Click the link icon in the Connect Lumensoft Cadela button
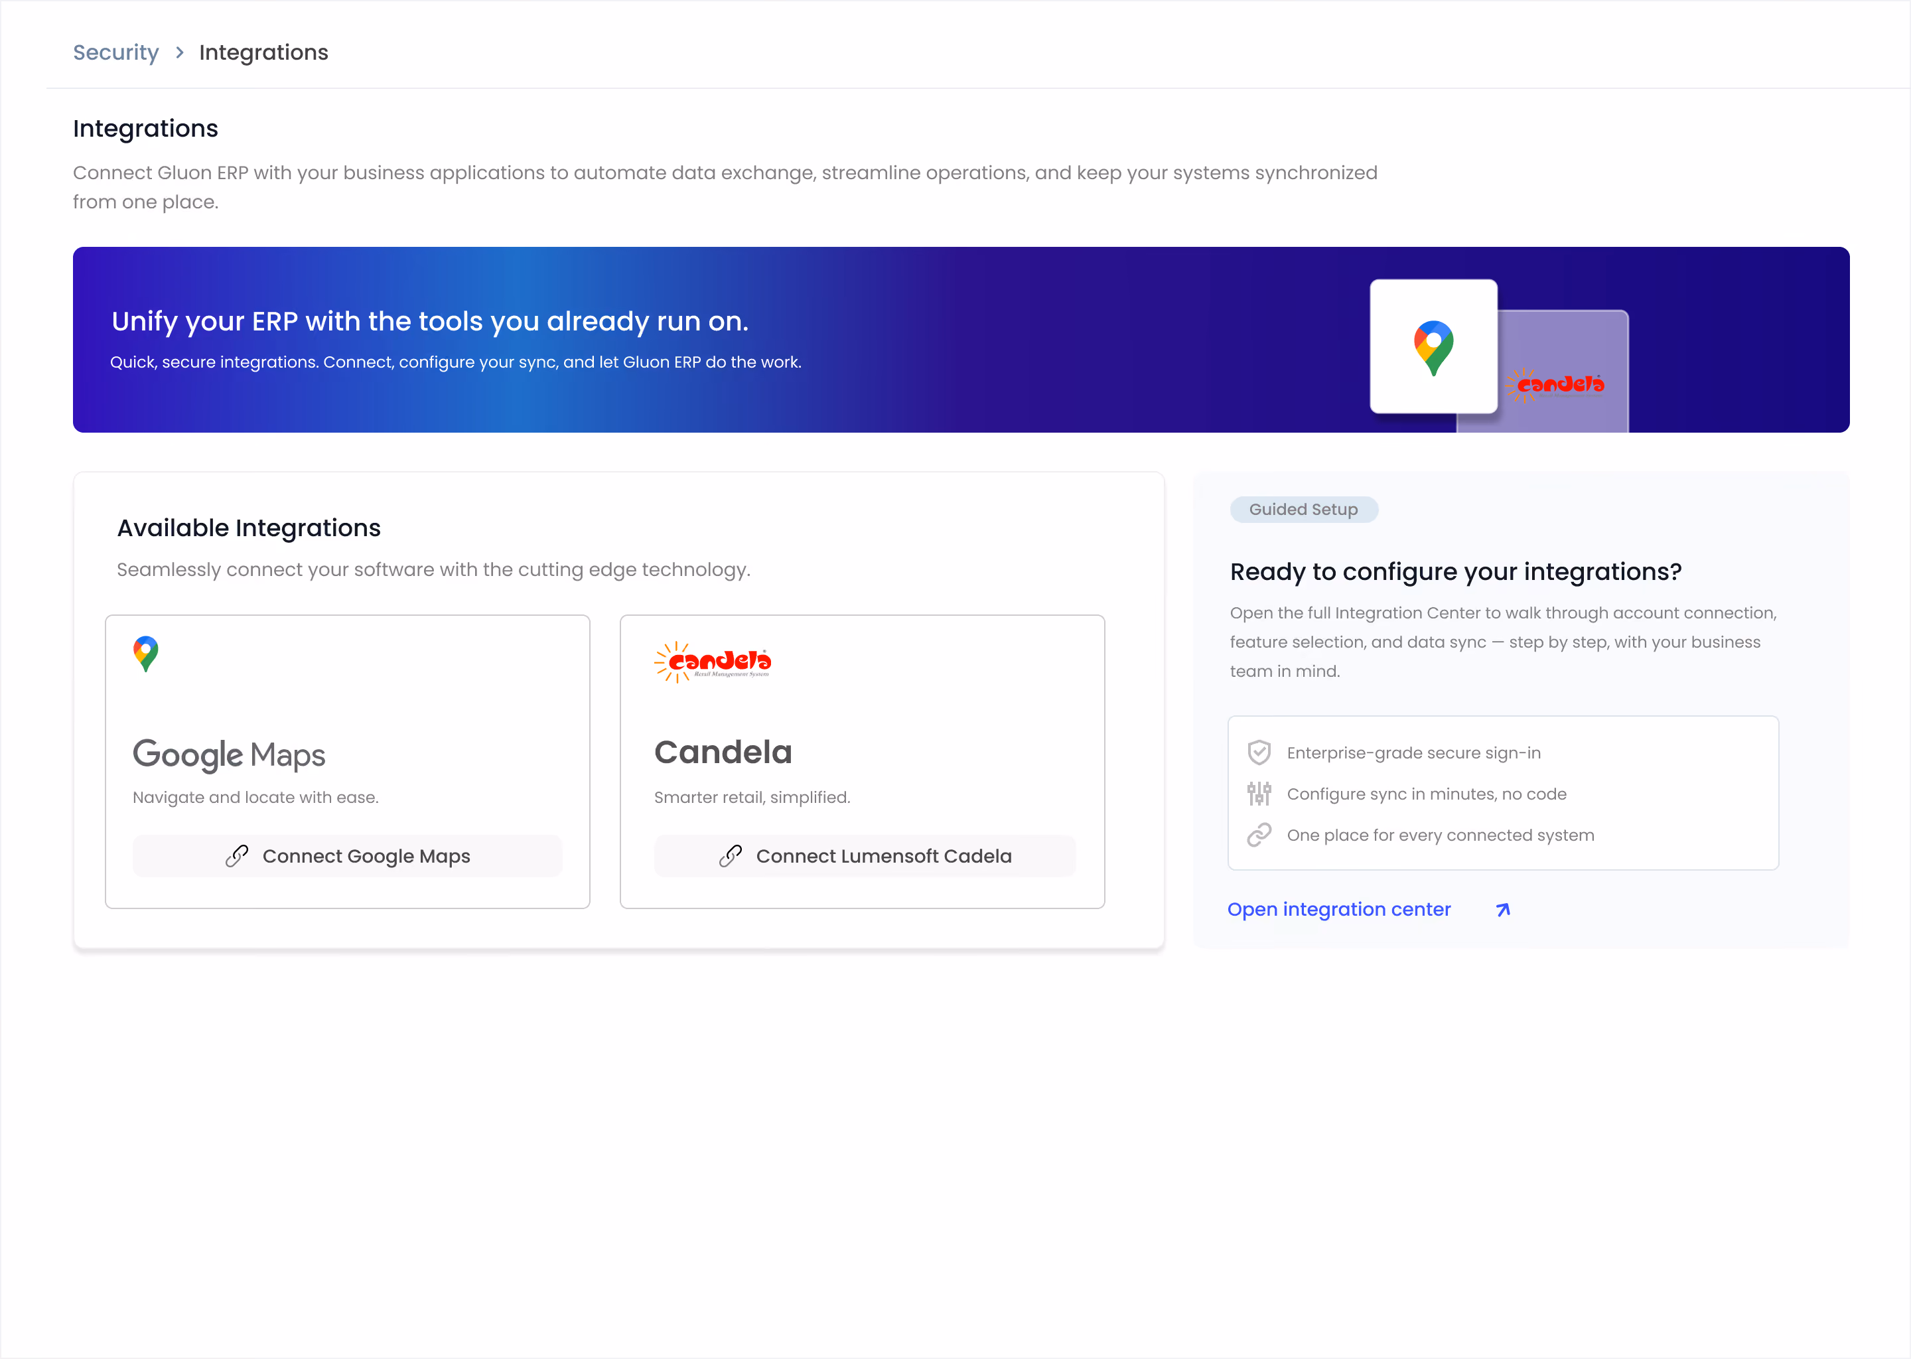 [731, 856]
